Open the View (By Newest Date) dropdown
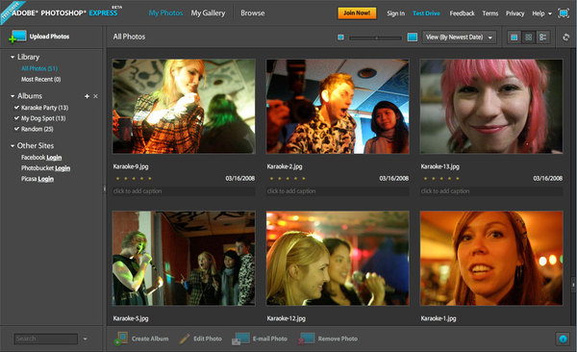577x352 pixels. pos(459,38)
